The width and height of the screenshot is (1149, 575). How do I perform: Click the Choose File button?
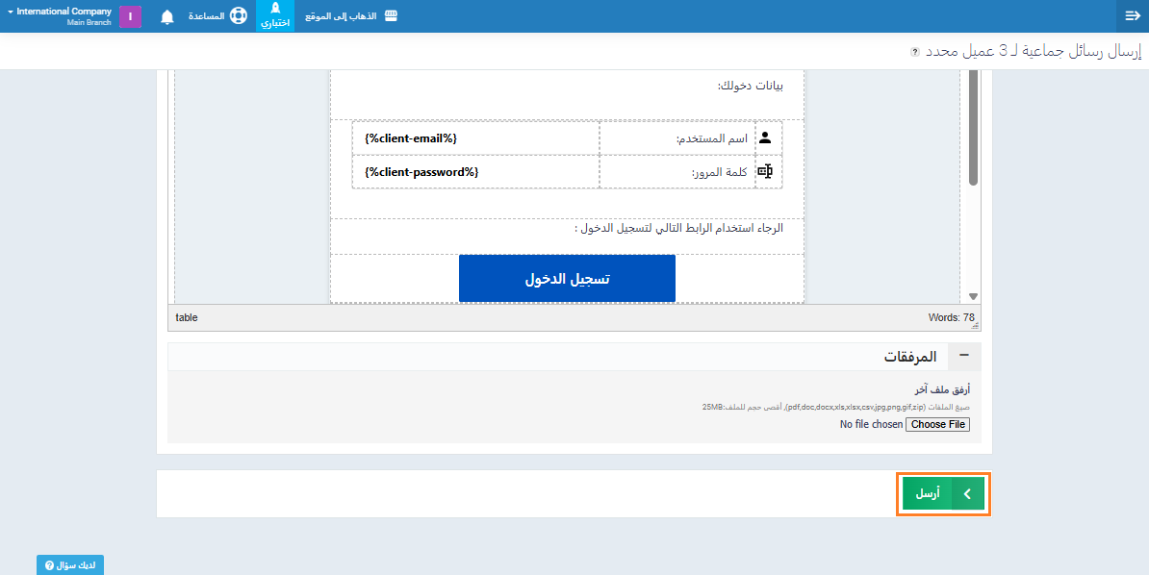click(937, 424)
